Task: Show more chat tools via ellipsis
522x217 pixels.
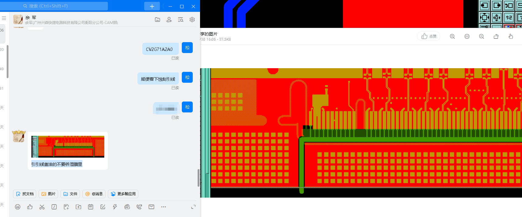Action: coord(164,207)
